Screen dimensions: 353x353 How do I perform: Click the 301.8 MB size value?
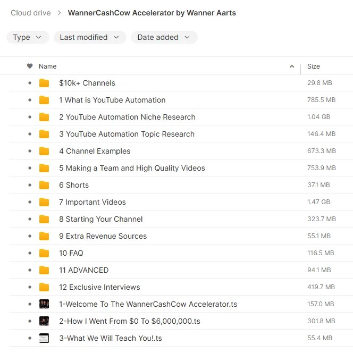(x=321, y=321)
